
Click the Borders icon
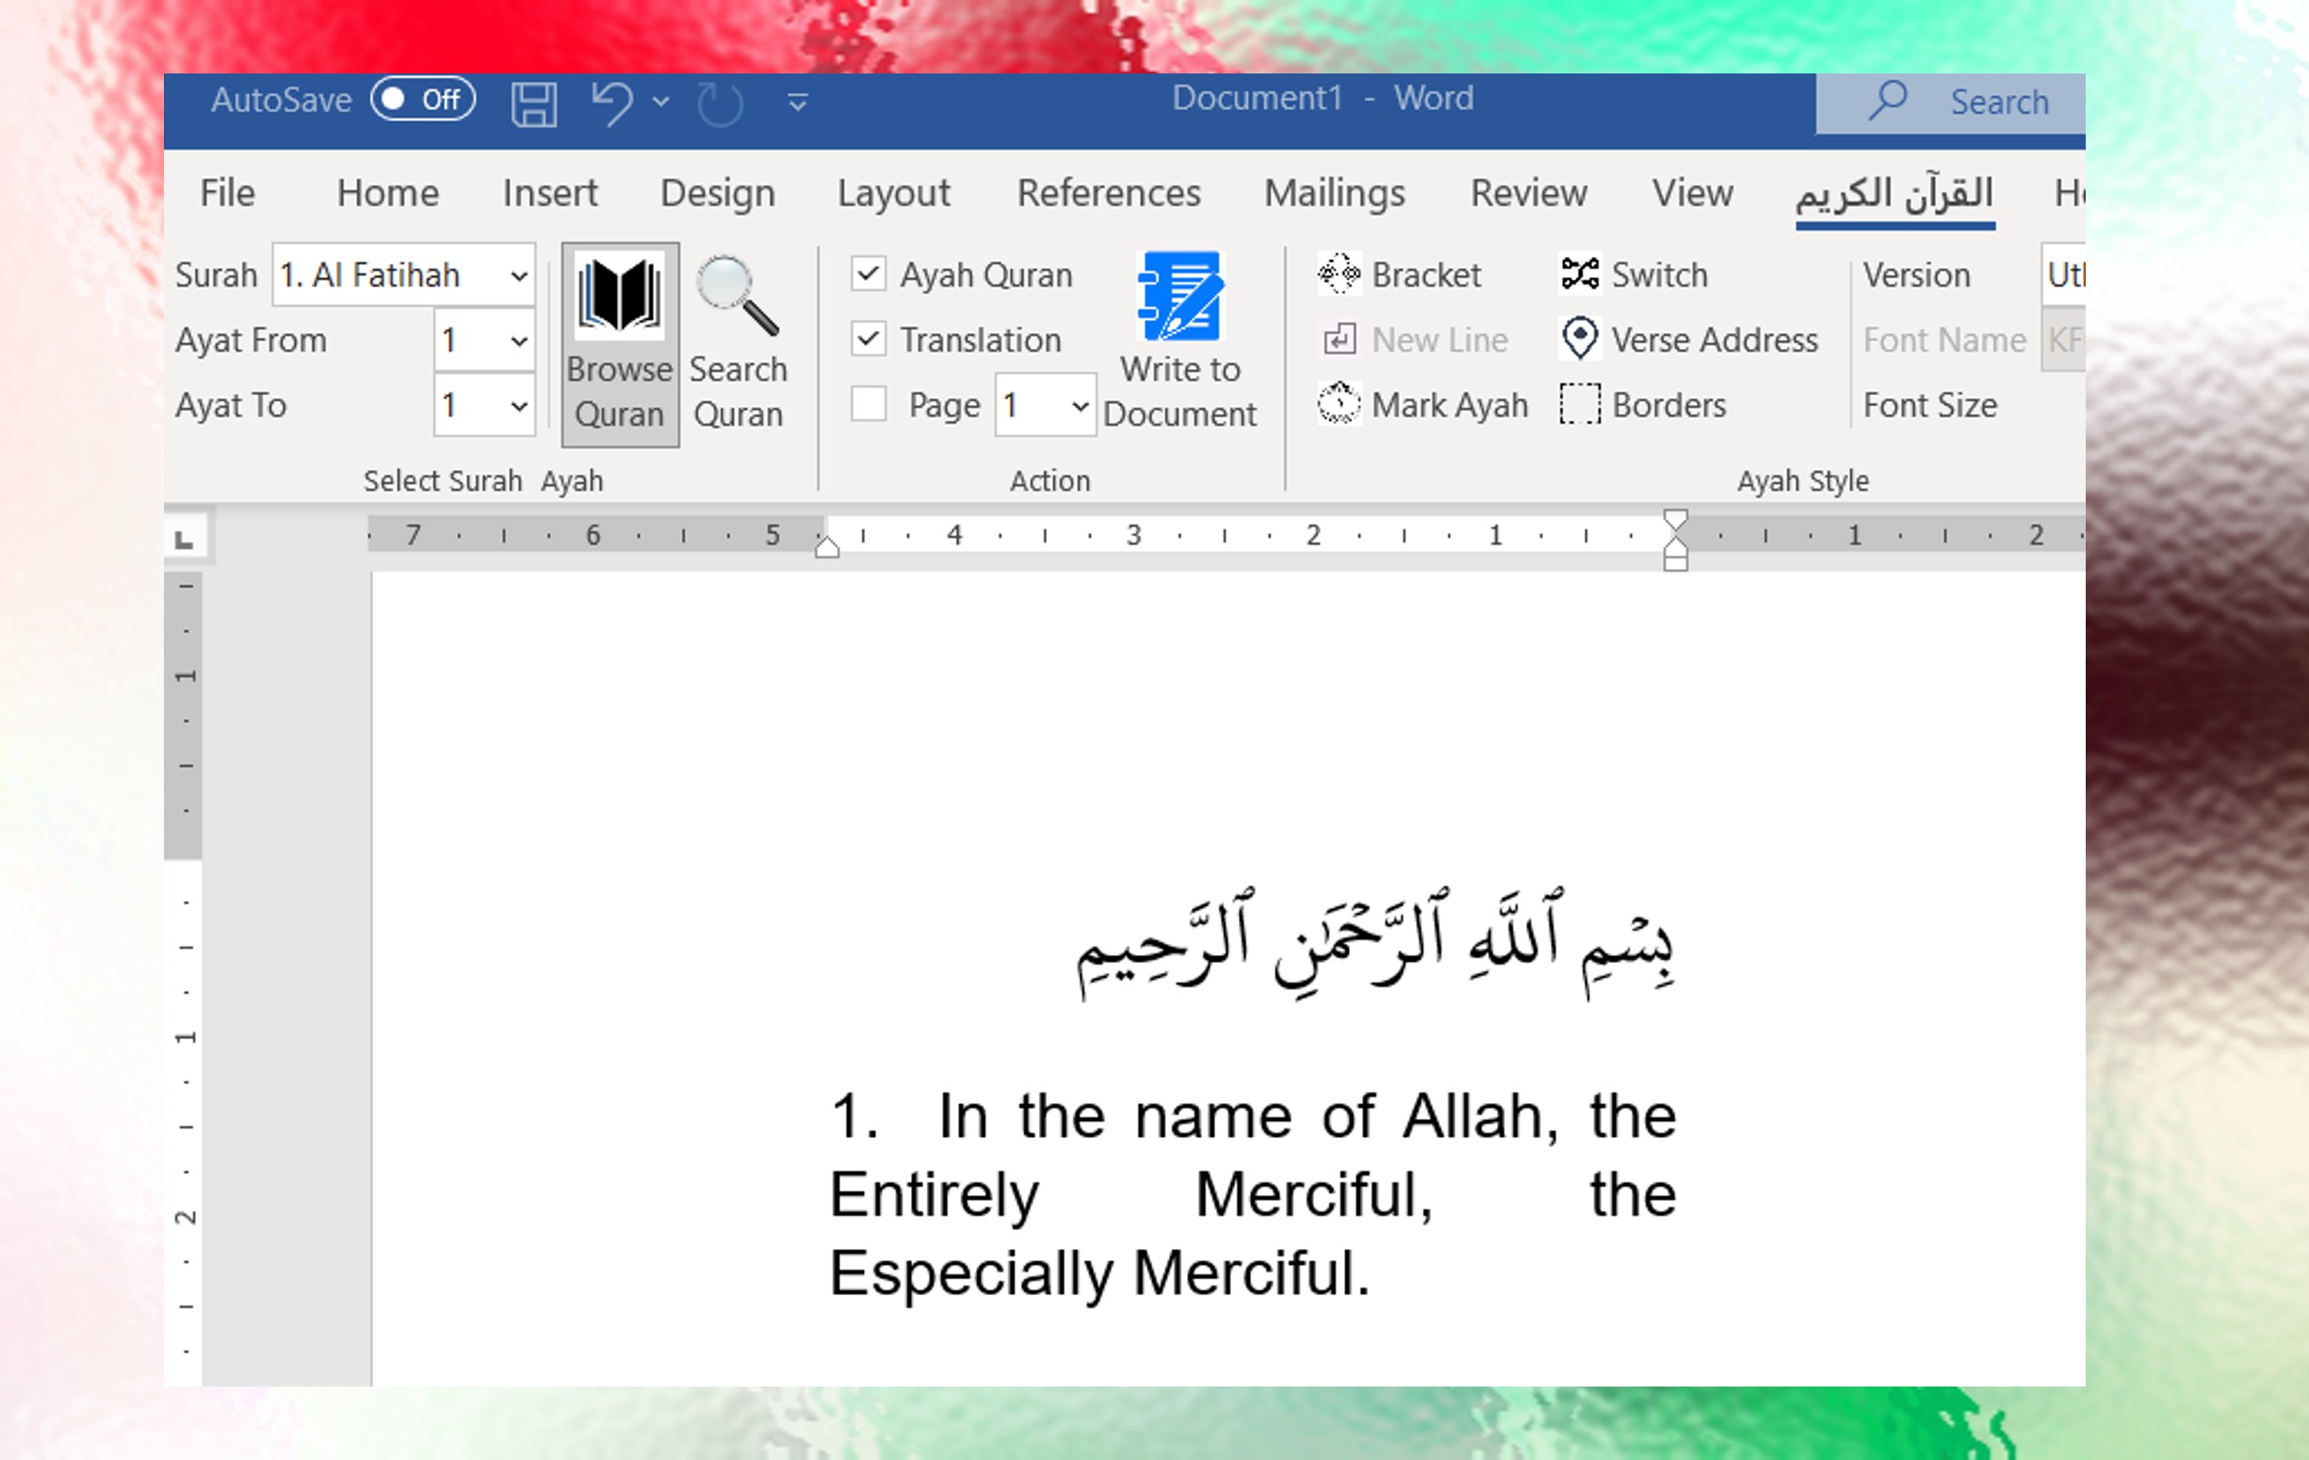(1579, 403)
